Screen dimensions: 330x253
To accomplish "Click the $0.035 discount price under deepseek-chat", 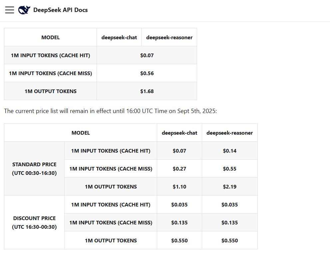I will pyautogui.click(x=179, y=204).
